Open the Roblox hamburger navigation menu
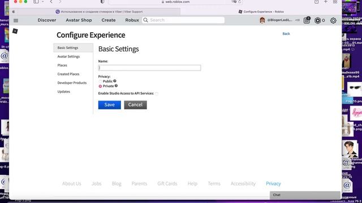The width and height of the screenshot is (362, 203). point(16,20)
